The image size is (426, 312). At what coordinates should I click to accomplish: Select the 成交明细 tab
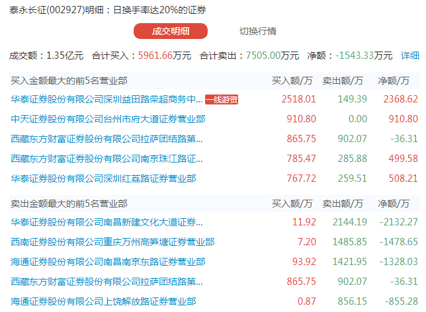[171, 31]
